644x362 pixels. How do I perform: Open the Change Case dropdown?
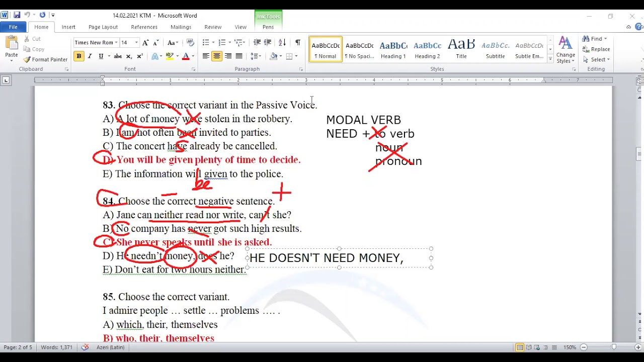pyautogui.click(x=173, y=43)
